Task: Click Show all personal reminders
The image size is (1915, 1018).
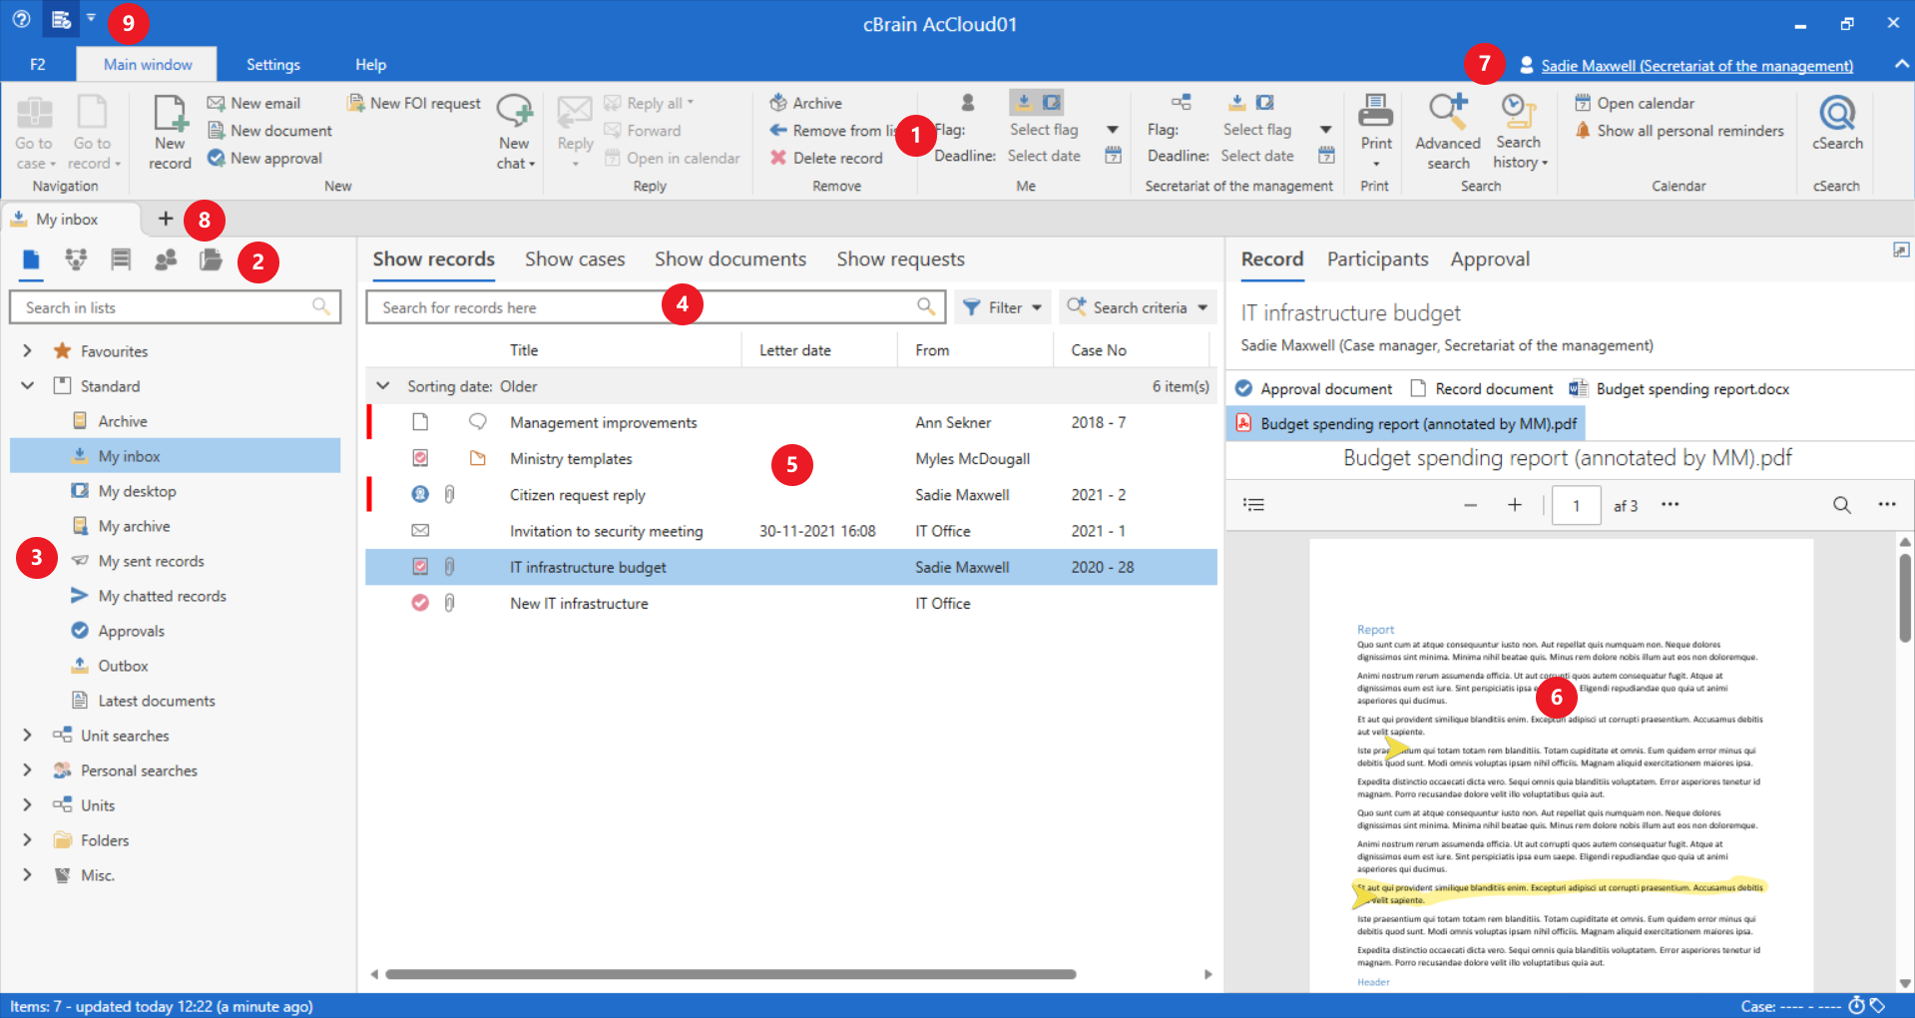Action: (1679, 131)
